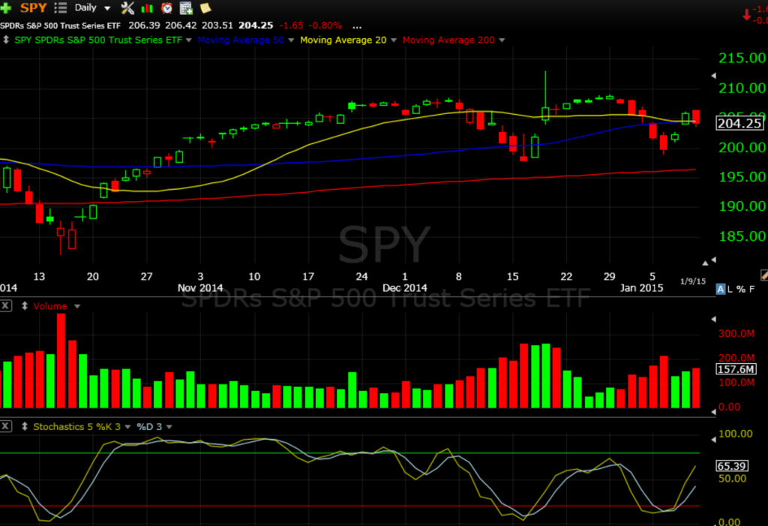Click the price pane up-down resize arrow icon

pos(6,40)
